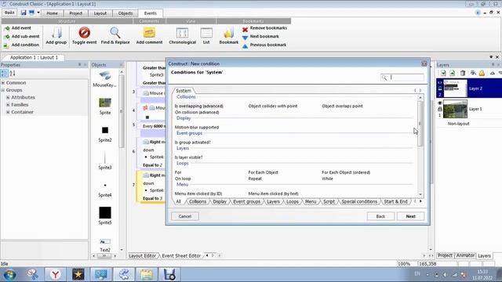Select the Sprite2 object

click(105, 134)
